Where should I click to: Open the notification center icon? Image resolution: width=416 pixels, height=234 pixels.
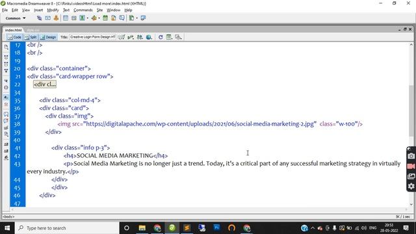pyautogui.click(x=406, y=228)
